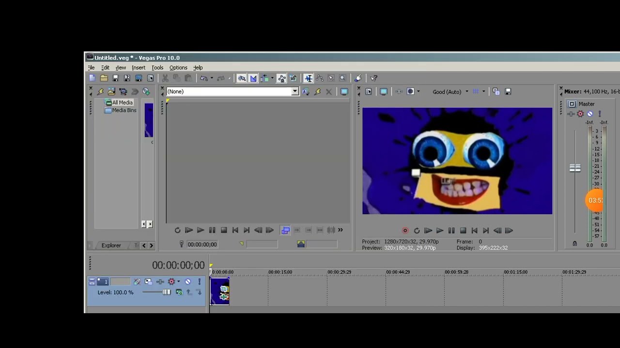Click lightning bolt icon in Project Media toolbar
The width and height of the screenshot is (620, 348).
[x=100, y=91]
